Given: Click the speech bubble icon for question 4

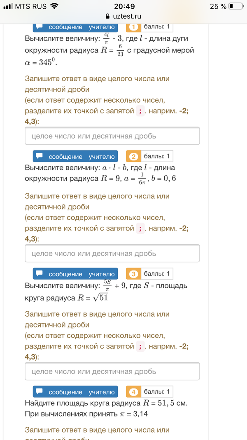Looking at the screenshot, I should click(40, 392).
